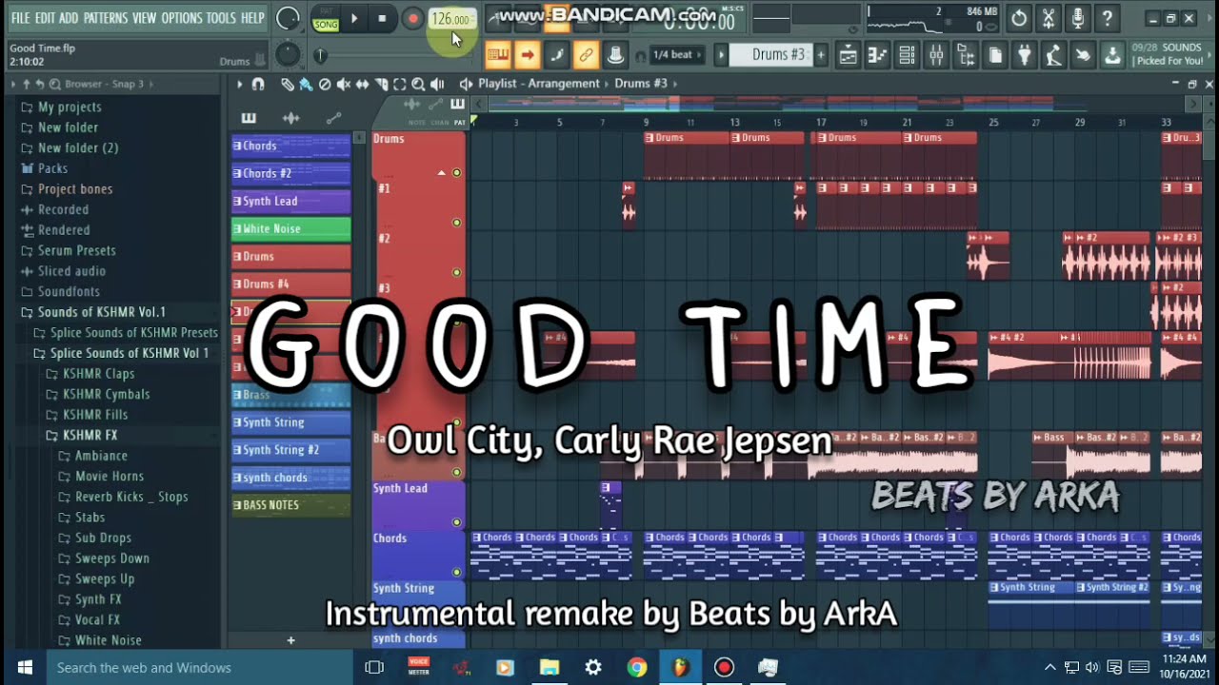
Task: Open the EDIT menu
Action: (x=45, y=18)
